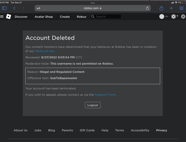
Task: Open the Avatar Shop menu item
Action: coord(44,17)
